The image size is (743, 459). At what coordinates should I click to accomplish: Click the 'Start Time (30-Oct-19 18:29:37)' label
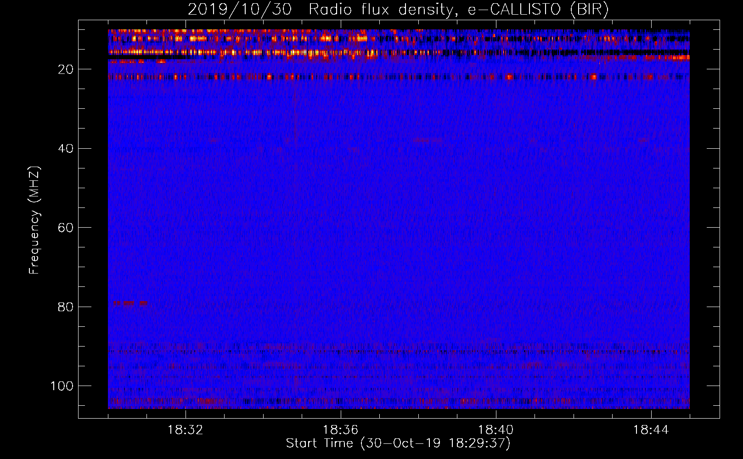point(398,443)
